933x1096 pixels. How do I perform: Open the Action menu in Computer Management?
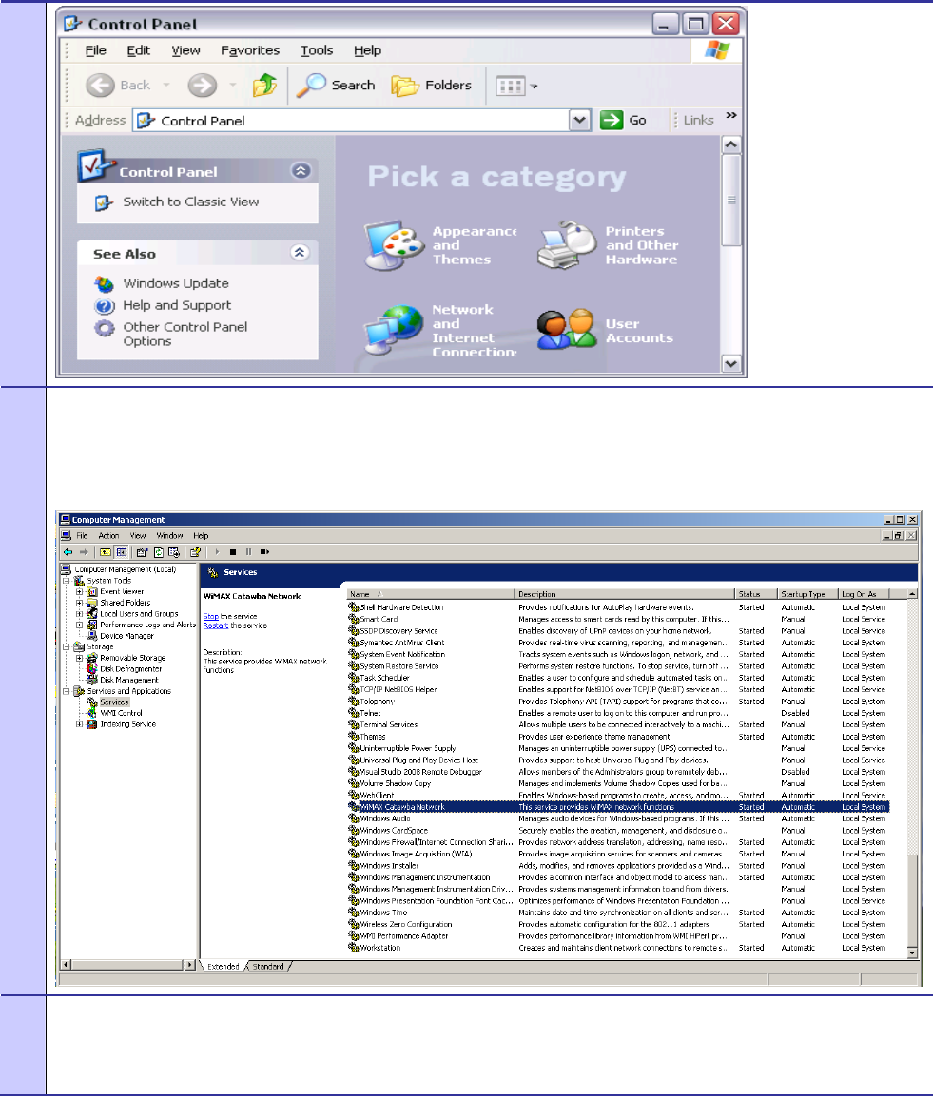(x=108, y=536)
